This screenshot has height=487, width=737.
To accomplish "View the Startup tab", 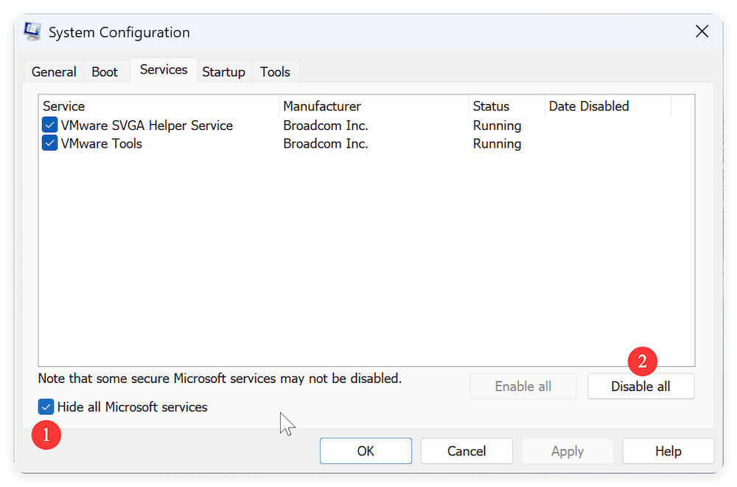I will [x=223, y=72].
